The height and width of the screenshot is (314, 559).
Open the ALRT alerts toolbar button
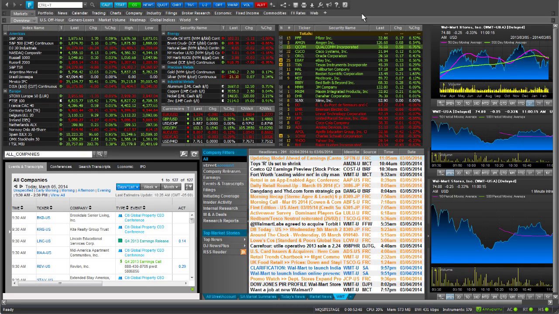click(261, 5)
